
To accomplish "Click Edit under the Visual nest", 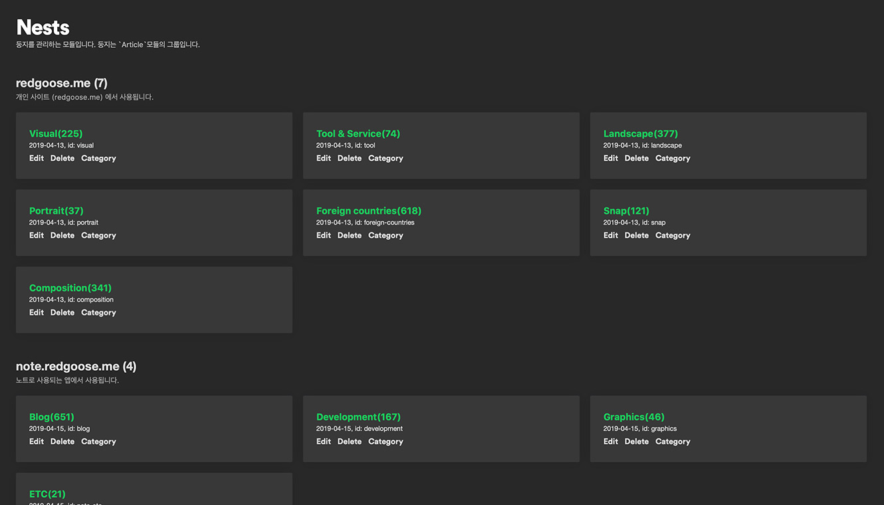I will pyautogui.click(x=37, y=158).
